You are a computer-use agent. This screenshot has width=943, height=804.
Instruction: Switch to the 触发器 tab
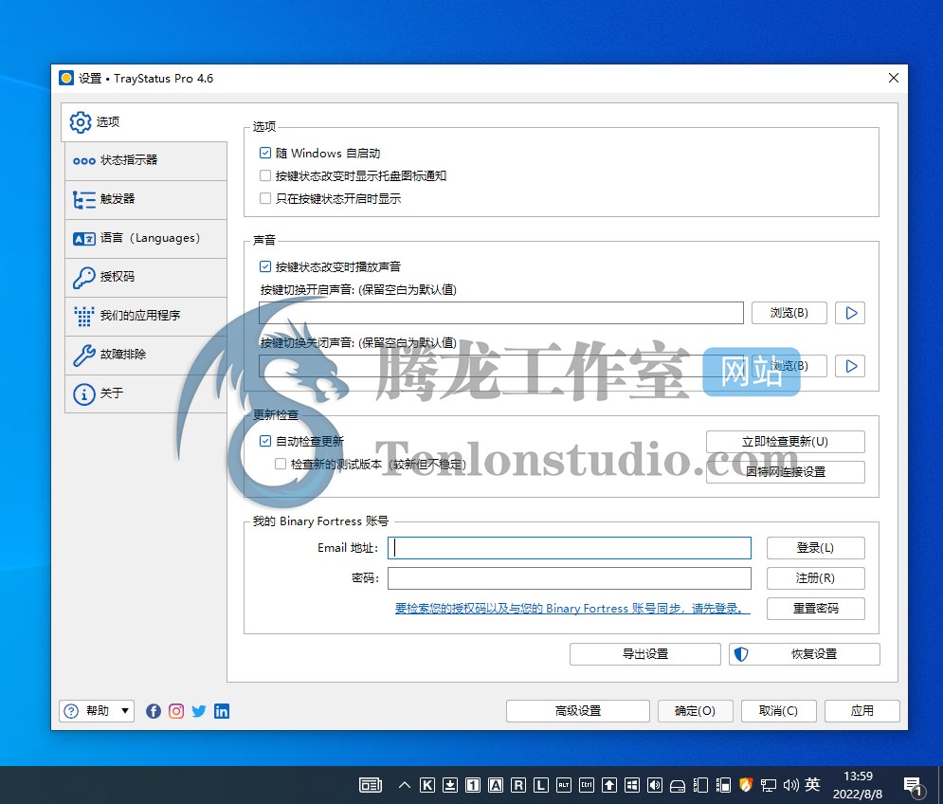(x=146, y=199)
